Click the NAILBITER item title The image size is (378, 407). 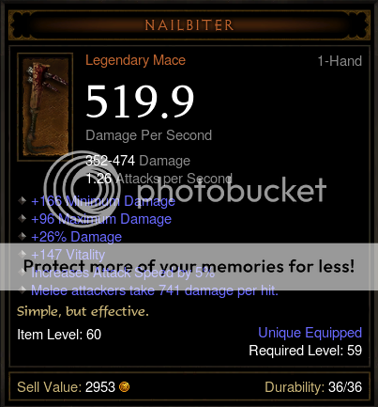tap(189, 25)
